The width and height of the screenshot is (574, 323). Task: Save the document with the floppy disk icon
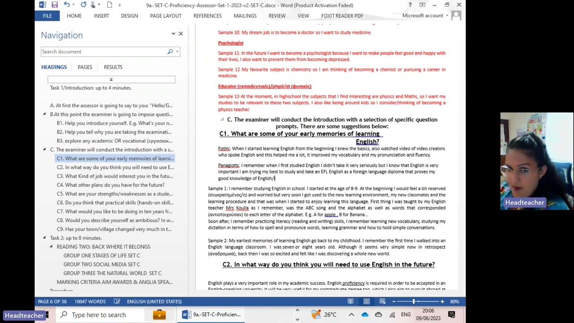(x=54, y=5)
